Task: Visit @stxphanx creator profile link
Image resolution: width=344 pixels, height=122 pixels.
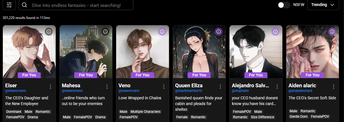Action: coord(240,91)
